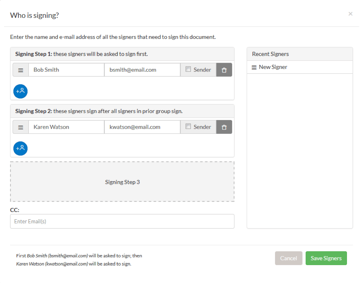Delete the Karen Watson signer row

click(x=224, y=127)
